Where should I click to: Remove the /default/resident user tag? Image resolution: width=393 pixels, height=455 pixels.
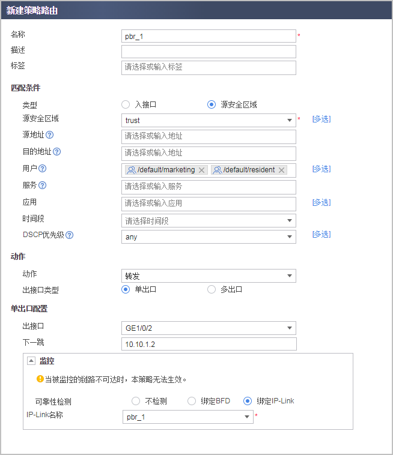[281, 170]
